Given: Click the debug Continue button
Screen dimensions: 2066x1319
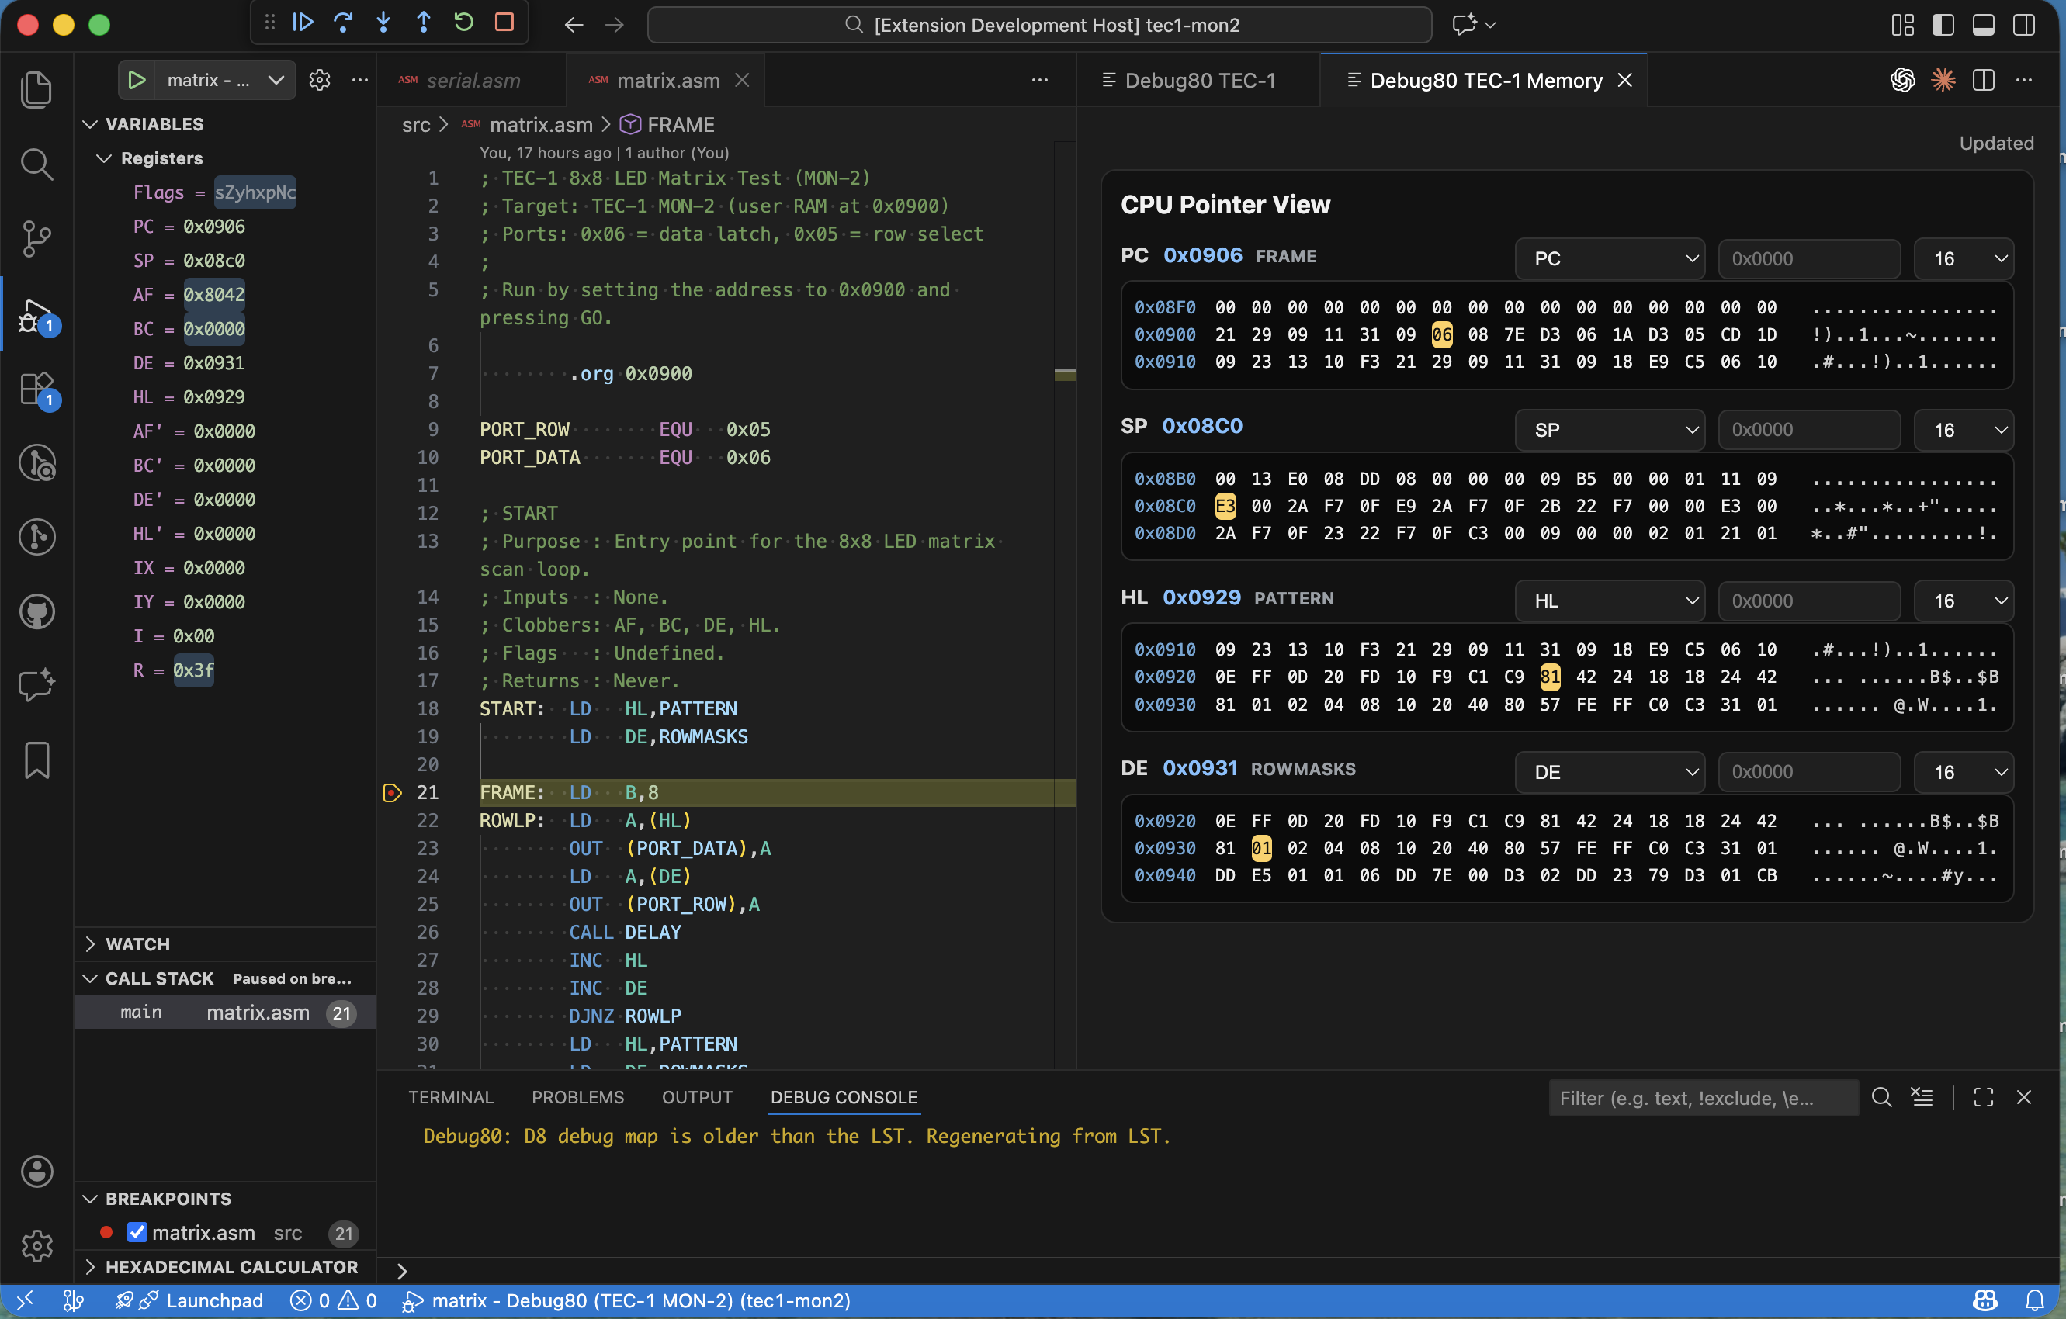Looking at the screenshot, I should click(x=303, y=23).
